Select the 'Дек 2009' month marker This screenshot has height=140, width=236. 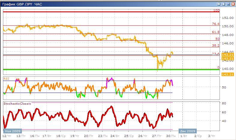[188, 131]
